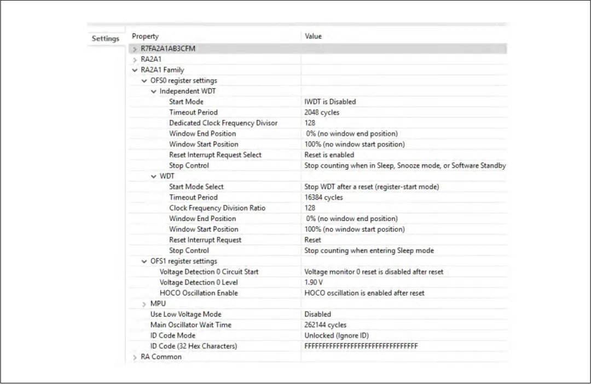This screenshot has width=591, height=384.
Task: Change WDT Timeout Period 16384 cycles value
Action: coord(323,197)
